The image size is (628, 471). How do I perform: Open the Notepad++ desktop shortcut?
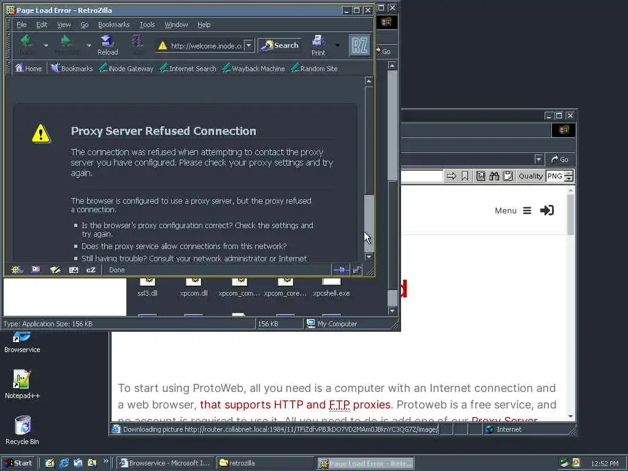pyautogui.click(x=22, y=384)
